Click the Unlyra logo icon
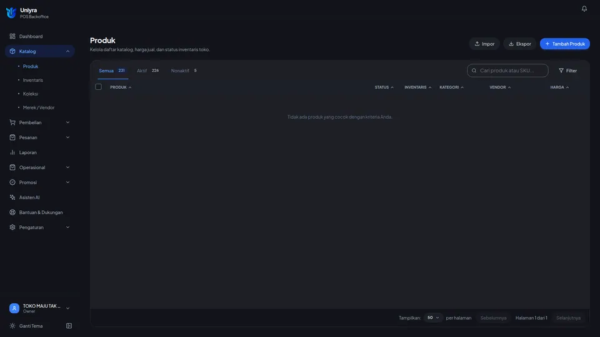 coord(11,12)
